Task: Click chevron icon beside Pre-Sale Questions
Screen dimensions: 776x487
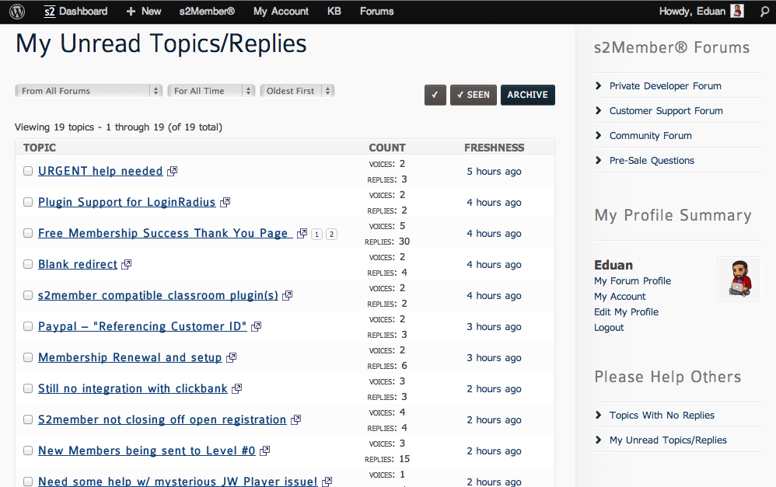Action: coord(599,160)
